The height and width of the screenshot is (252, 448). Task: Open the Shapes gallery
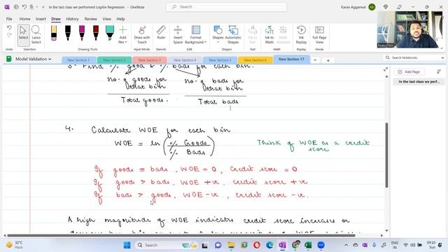coord(218,34)
